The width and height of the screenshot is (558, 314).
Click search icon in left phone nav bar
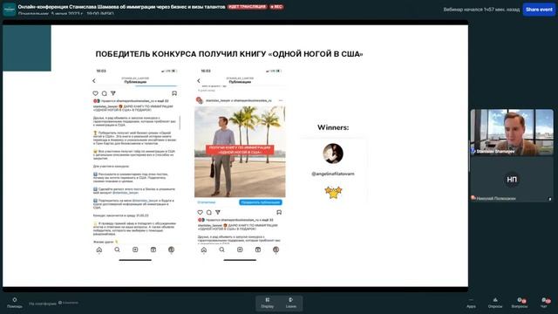pyautogui.click(x=117, y=250)
